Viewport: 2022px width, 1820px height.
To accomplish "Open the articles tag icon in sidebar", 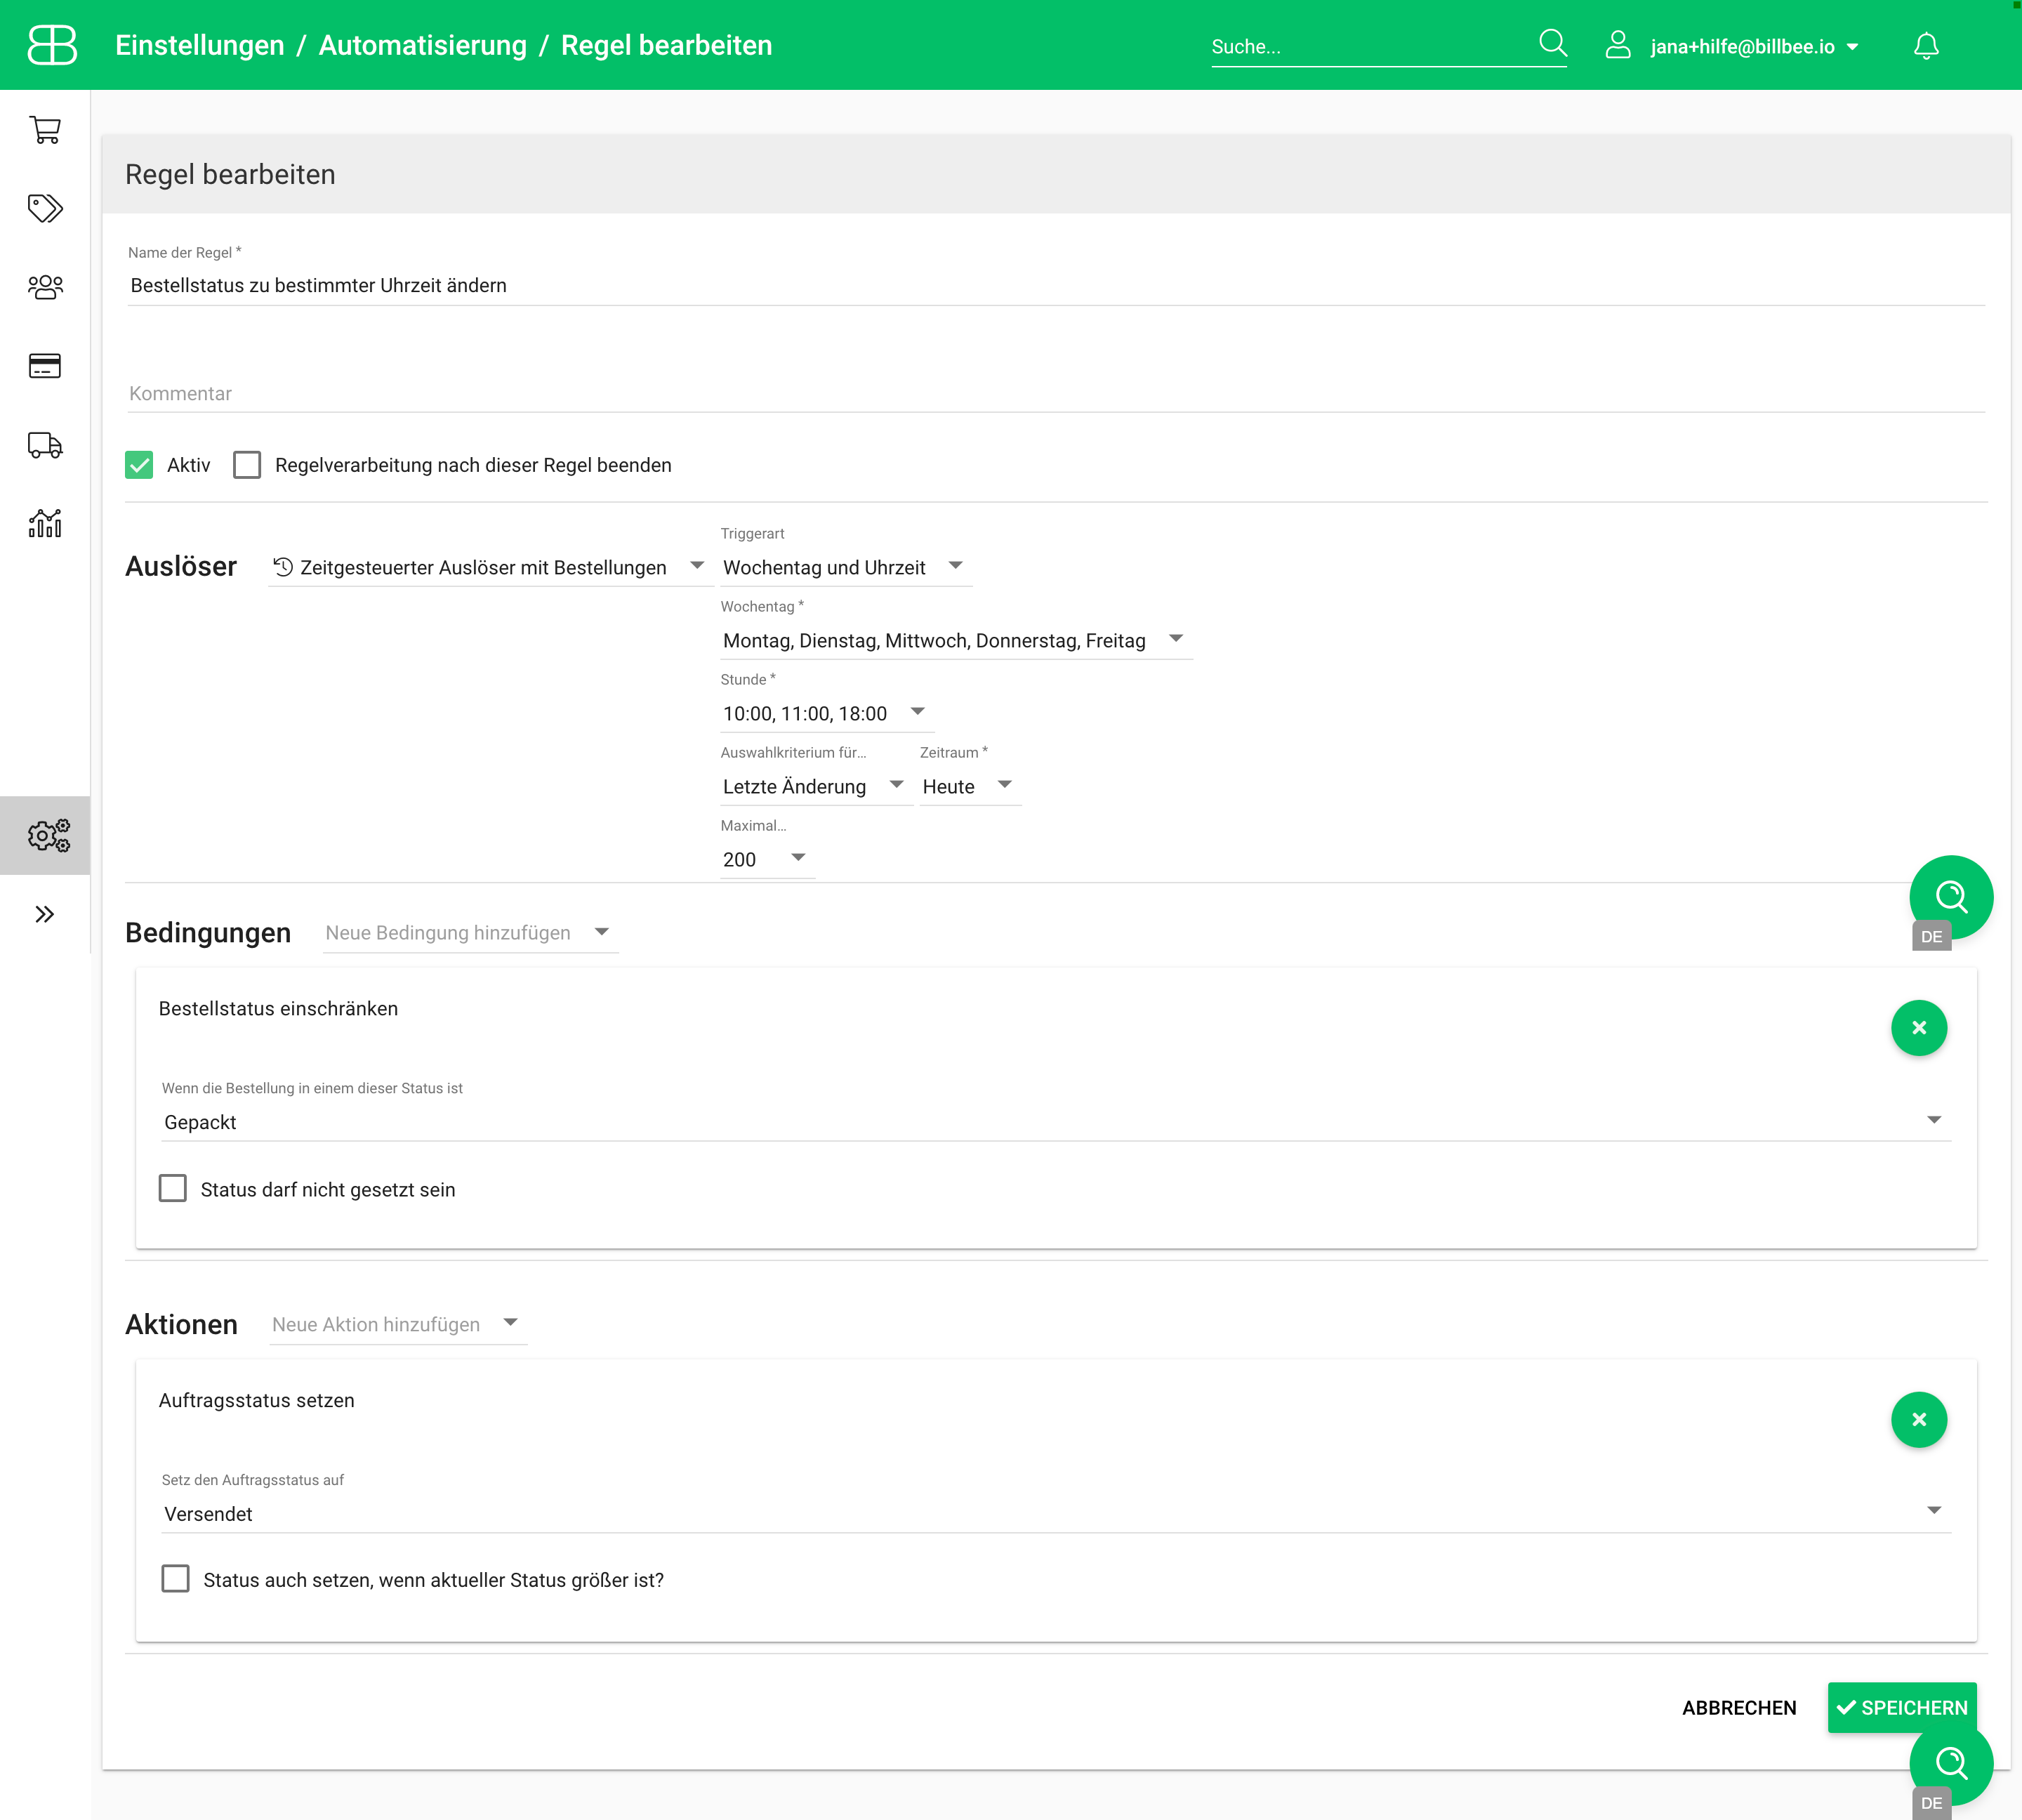I will coord(45,208).
